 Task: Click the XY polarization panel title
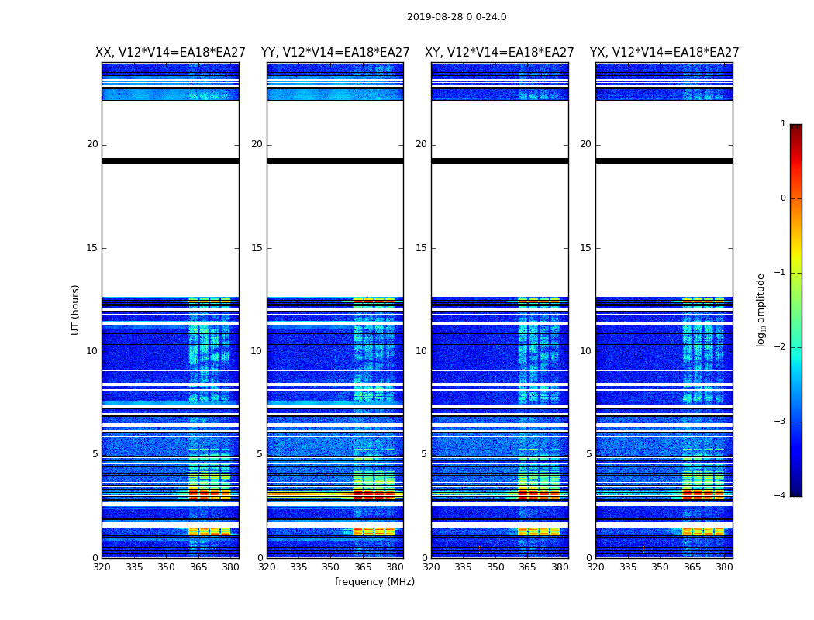(499, 53)
